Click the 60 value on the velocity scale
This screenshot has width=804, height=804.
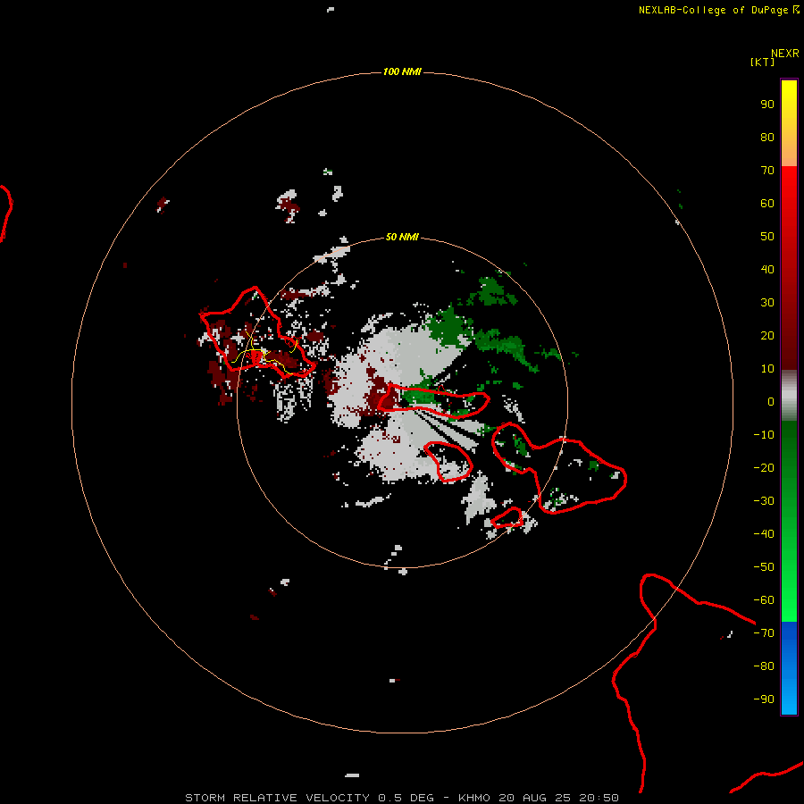pos(767,203)
